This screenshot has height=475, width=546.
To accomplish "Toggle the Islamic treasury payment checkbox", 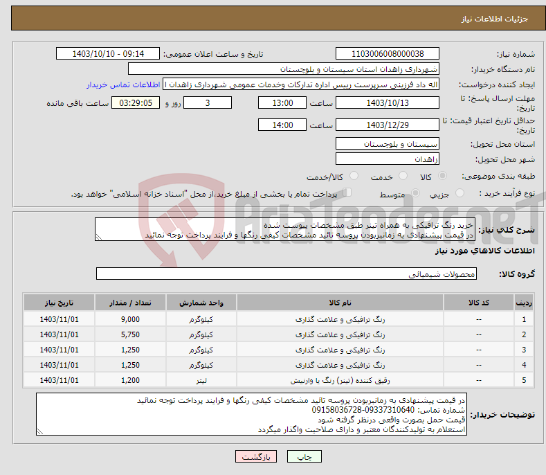I will [347, 192].
